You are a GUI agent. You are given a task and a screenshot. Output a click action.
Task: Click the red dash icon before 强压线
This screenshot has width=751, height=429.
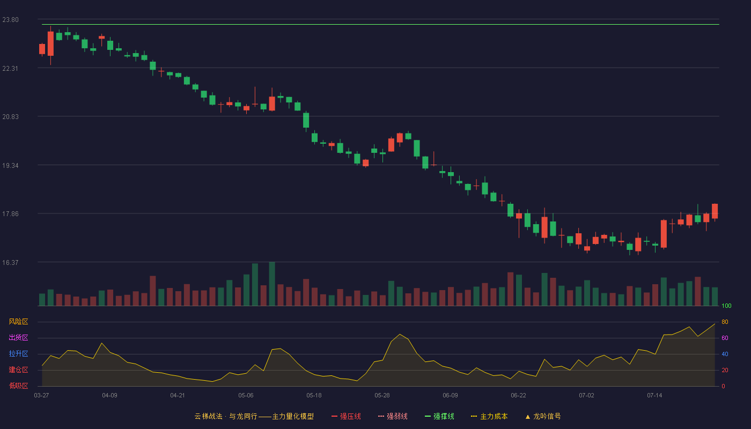point(334,416)
